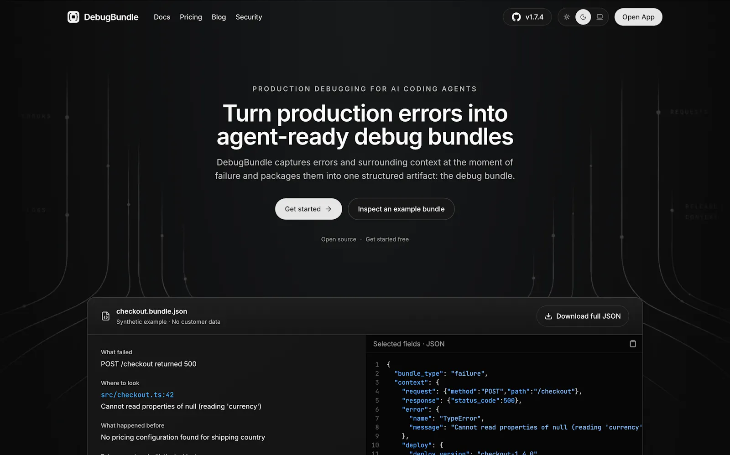This screenshot has width=730, height=455.
Task: Click the Get started button
Action: coord(308,209)
